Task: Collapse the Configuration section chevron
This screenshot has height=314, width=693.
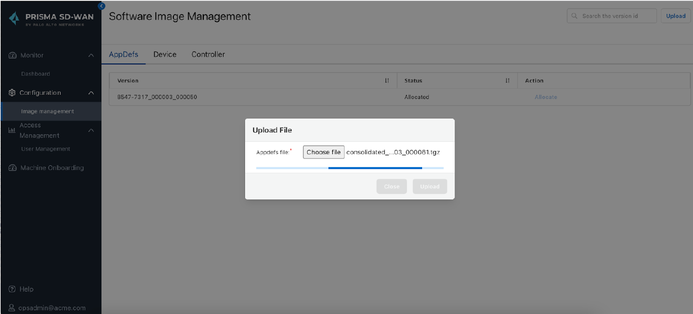Action: coord(91,93)
